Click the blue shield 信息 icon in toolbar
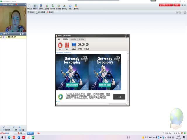Image resolution: width=187 pixels, height=140 pixels. [70, 7]
